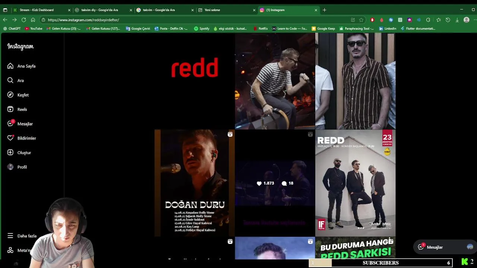477x268 pixels.
Task: Open the Paraphrasing Tool bookmark
Action: (357, 28)
